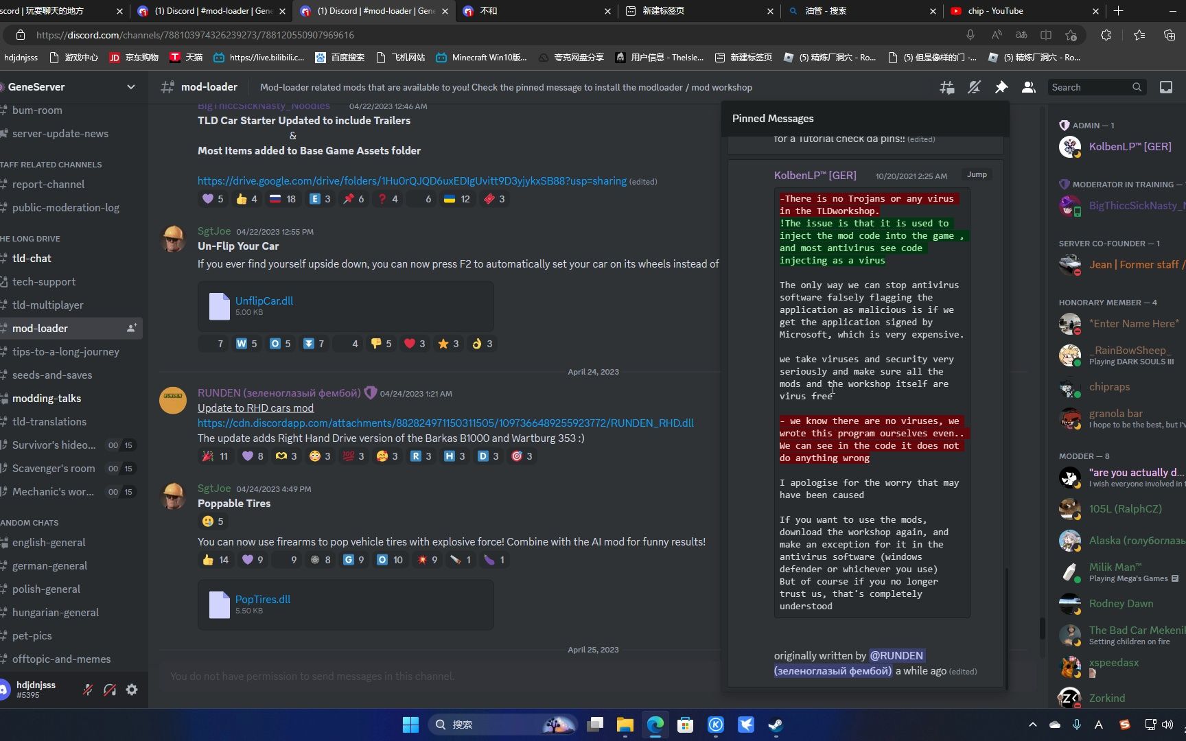Open the Threads icon in channel header
Screen dimensions: 1186x741
click(947, 87)
